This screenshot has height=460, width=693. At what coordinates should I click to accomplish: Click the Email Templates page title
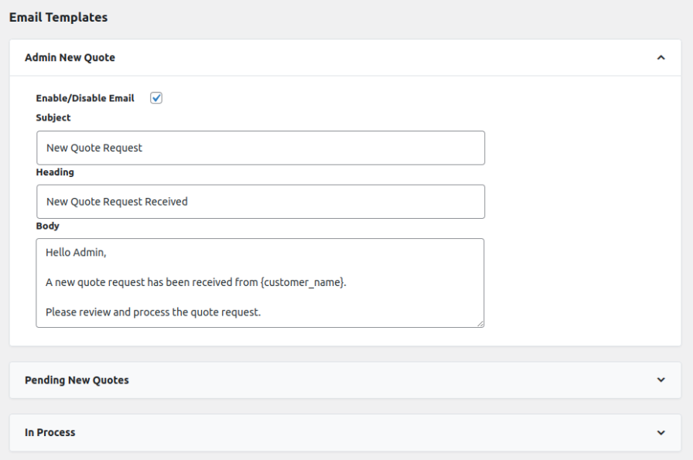click(x=59, y=16)
